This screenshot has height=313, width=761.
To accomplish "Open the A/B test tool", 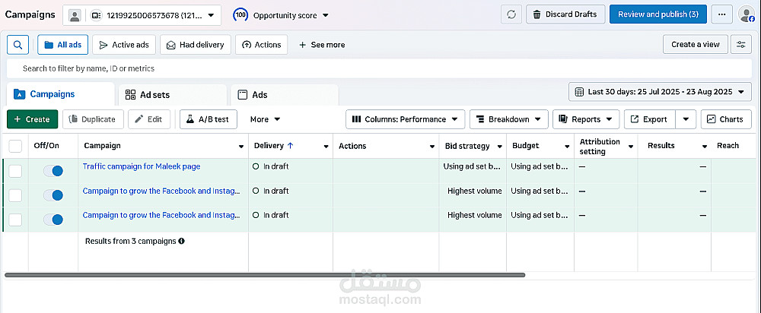I will [209, 119].
